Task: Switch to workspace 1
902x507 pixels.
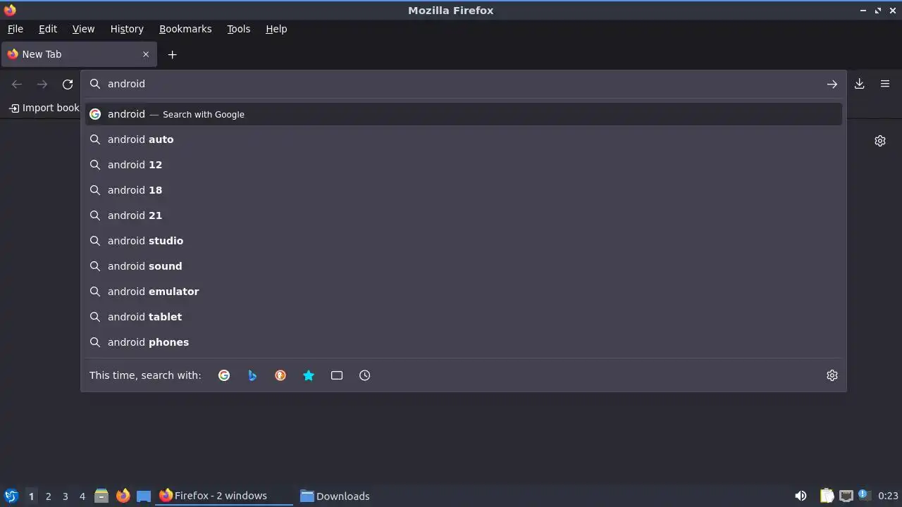Action: click(31, 496)
